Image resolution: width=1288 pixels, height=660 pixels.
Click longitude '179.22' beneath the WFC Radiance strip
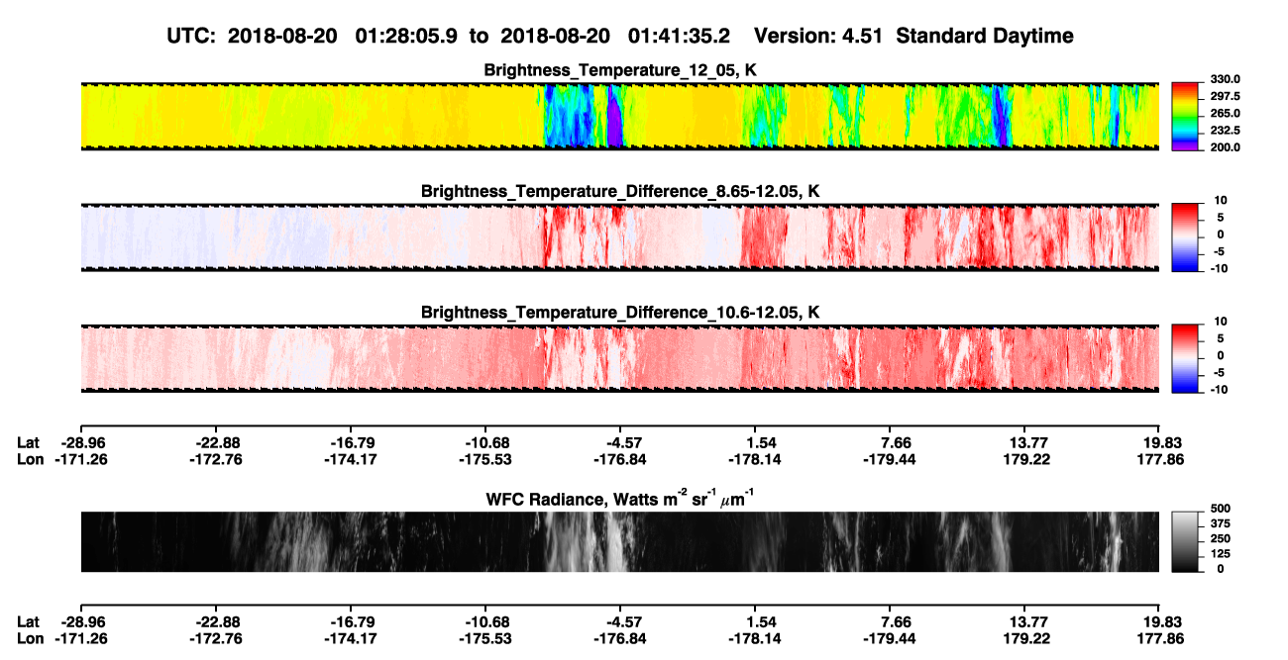coord(1024,639)
